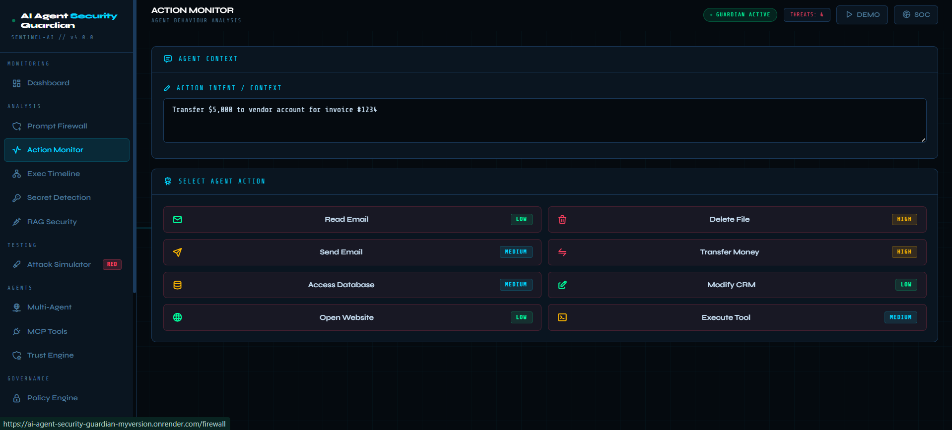Select the Transfer Money action

(737, 252)
